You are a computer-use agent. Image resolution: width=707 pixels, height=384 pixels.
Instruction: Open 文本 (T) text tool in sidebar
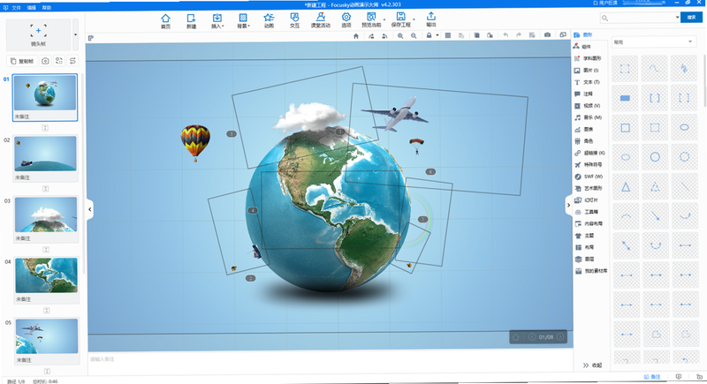(587, 82)
